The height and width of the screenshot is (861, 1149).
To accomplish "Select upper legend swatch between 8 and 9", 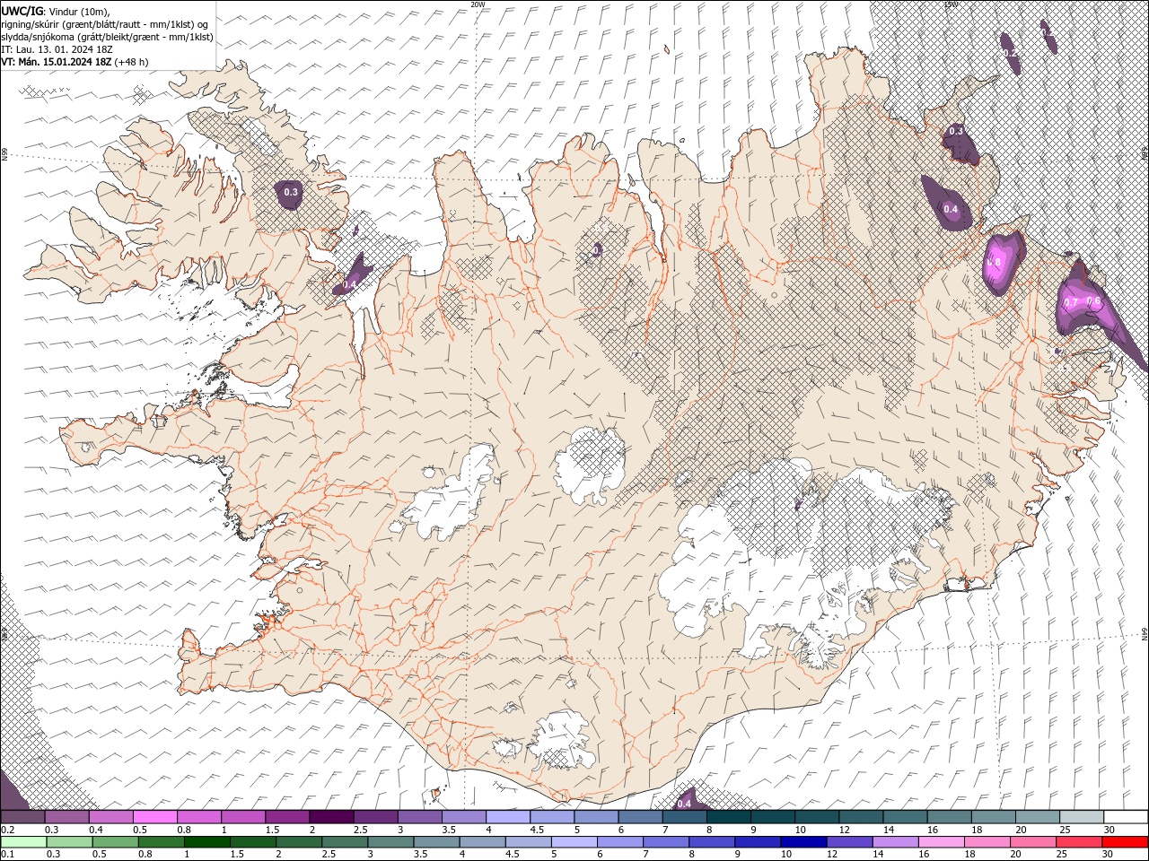I will [727, 816].
